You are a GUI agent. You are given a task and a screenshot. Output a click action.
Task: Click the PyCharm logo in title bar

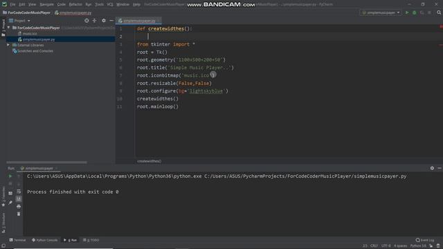pyautogui.click(x=4, y=4)
